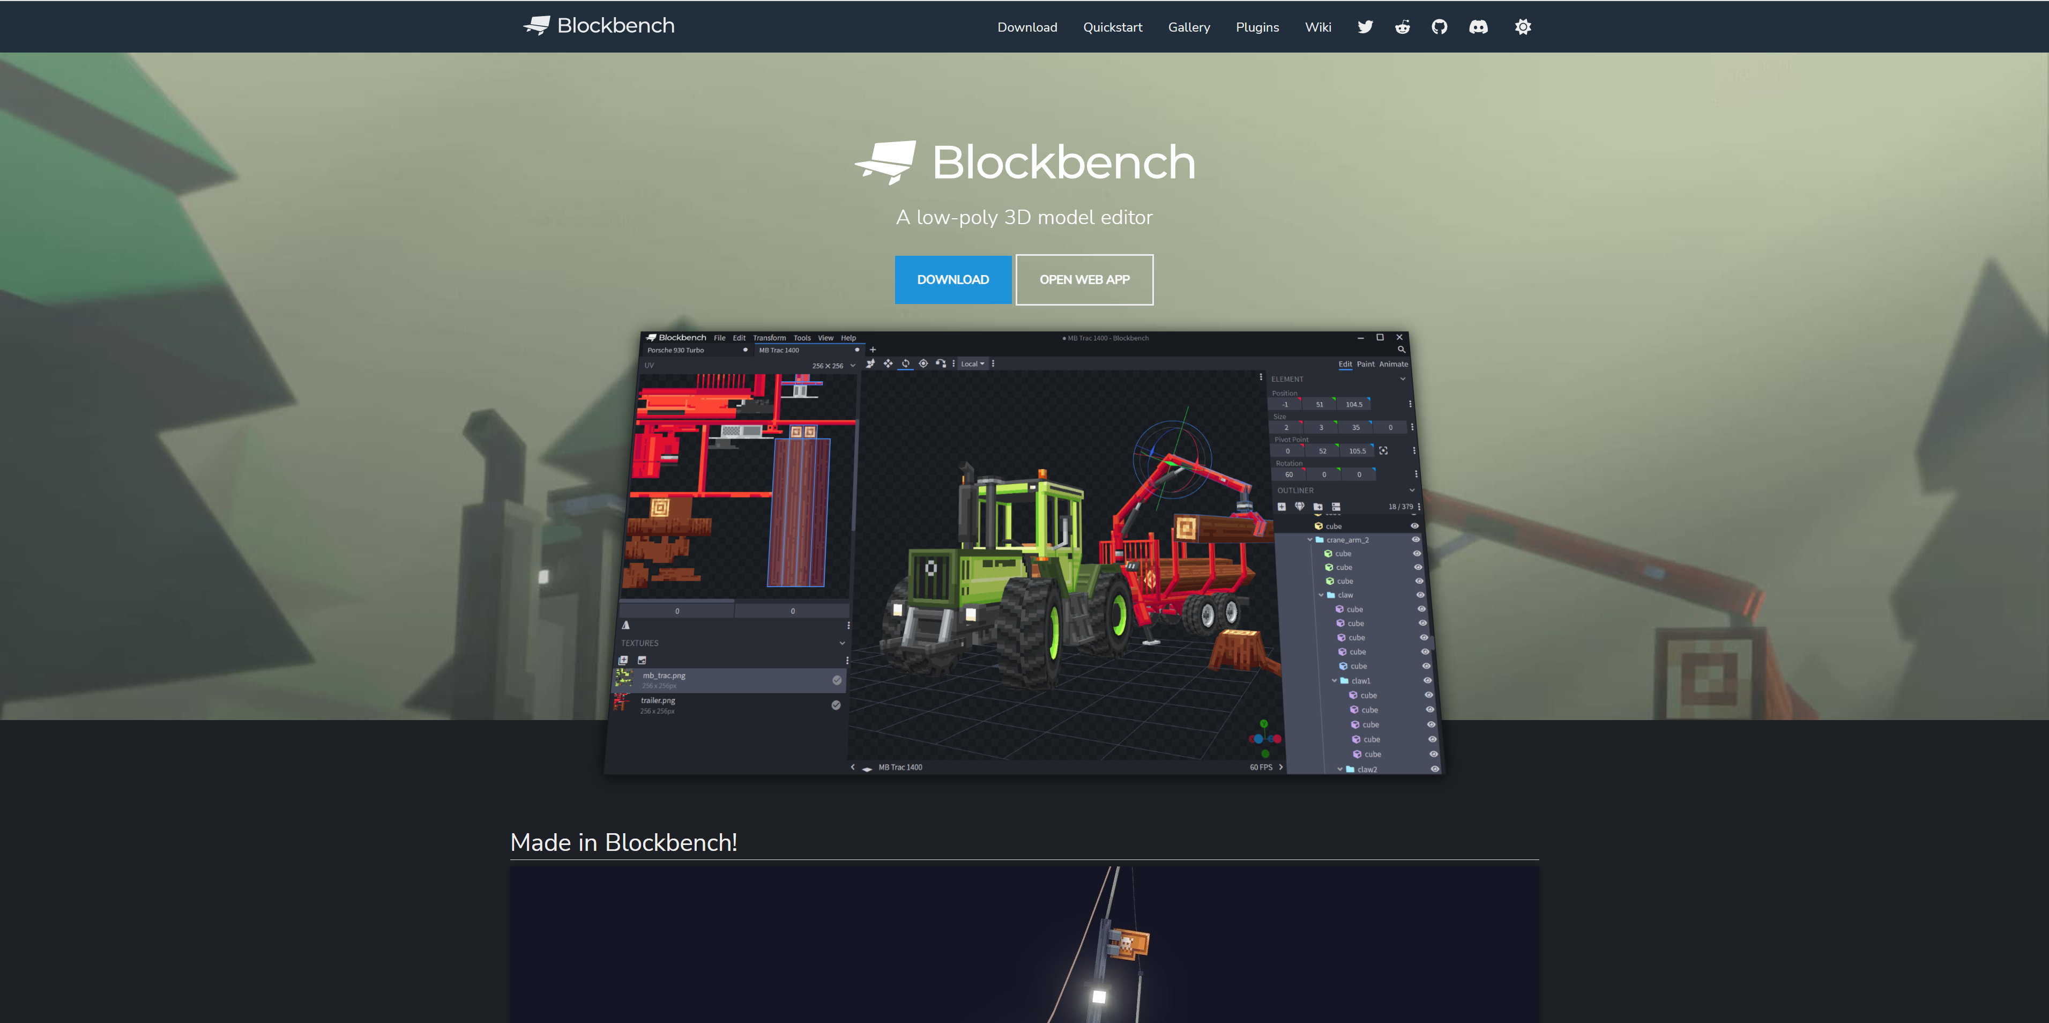This screenshot has width=2049, height=1023.
Task: Open the Reddit icon link
Action: tap(1402, 27)
